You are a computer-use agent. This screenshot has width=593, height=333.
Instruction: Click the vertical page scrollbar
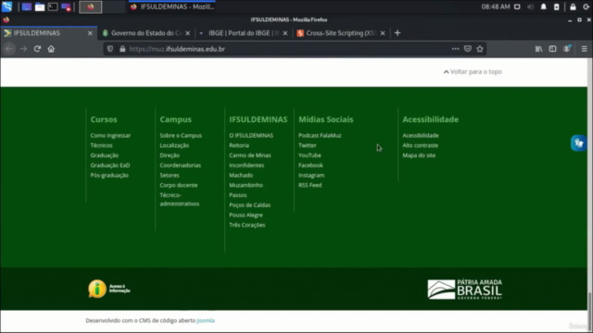tap(590, 194)
